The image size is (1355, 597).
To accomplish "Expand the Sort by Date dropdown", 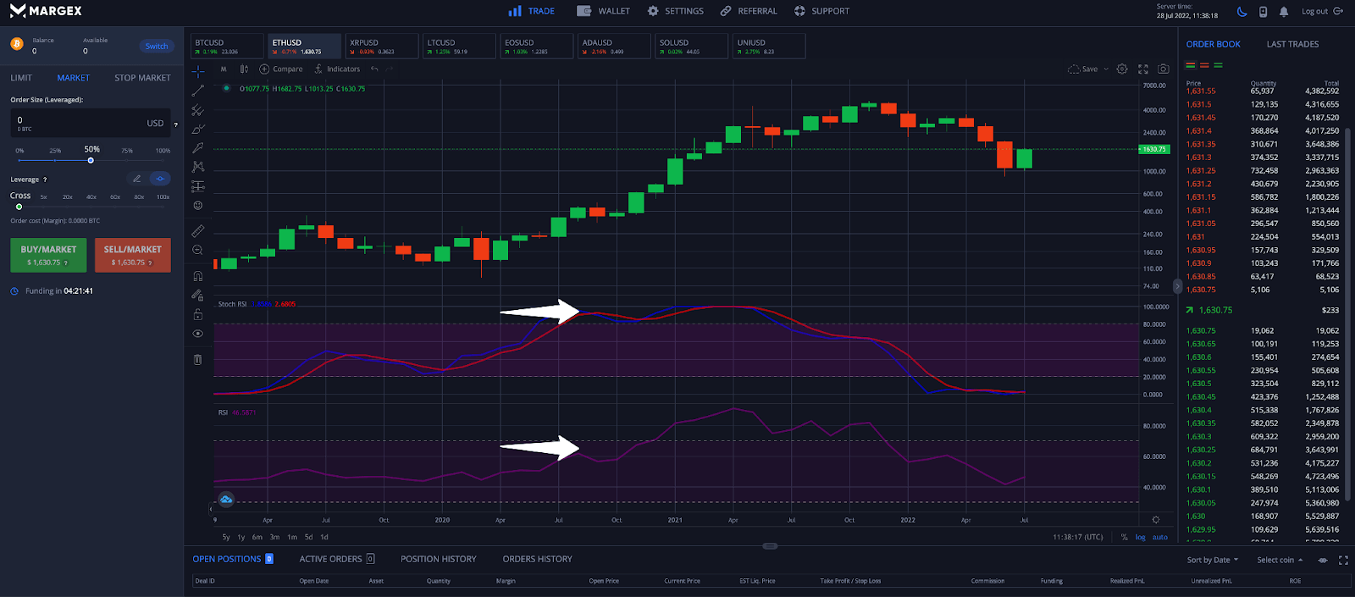I will tap(1212, 560).
